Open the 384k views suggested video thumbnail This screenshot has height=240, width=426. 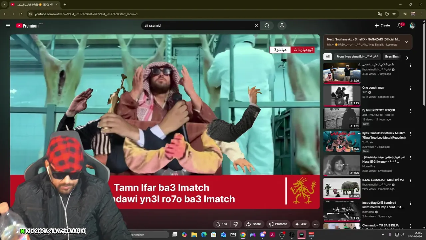tap(342, 73)
